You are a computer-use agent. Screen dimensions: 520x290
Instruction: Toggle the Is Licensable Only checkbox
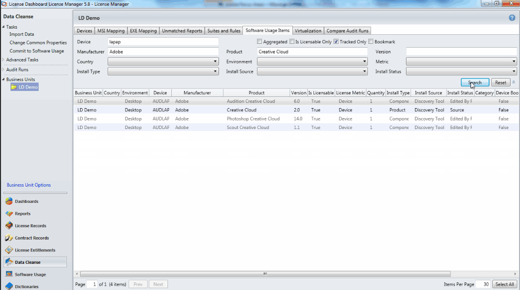click(x=292, y=42)
